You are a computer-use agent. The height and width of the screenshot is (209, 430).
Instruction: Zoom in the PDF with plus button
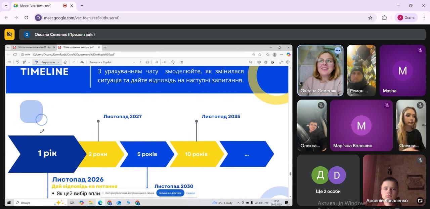point(141,62)
